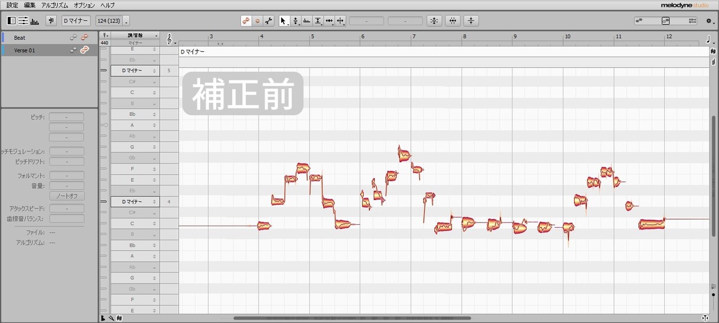Select the Main arrow tool

coord(283,21)
